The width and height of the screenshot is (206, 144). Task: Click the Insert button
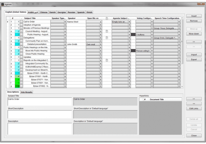(x=194, y=16)
